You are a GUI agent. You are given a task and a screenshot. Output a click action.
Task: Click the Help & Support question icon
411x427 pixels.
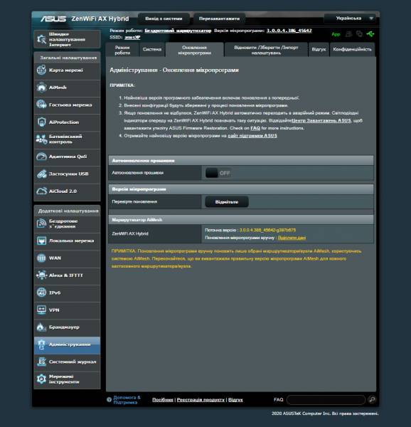[x=109, y=400]
